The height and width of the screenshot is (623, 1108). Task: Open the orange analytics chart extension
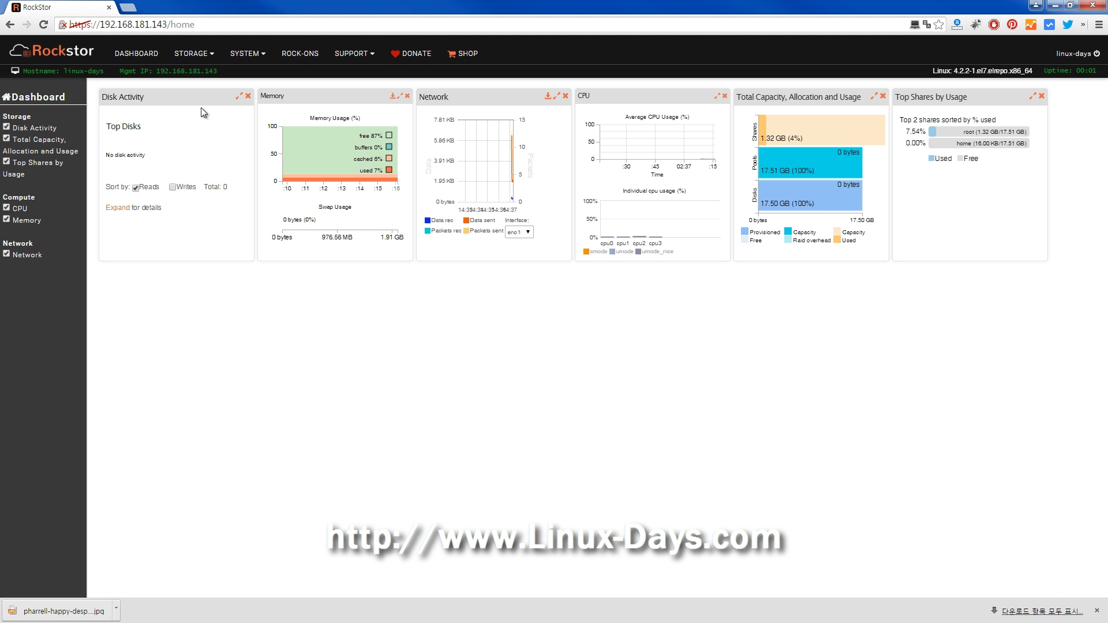1031,24
